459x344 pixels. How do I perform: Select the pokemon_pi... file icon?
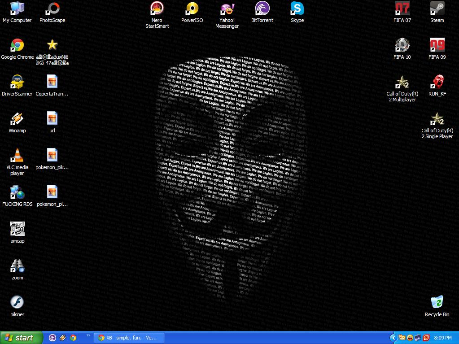(52, 196)
